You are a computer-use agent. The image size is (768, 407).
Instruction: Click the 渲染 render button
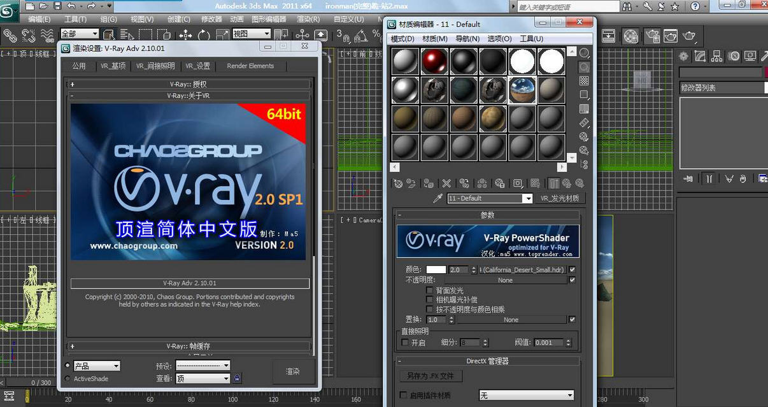293,371
